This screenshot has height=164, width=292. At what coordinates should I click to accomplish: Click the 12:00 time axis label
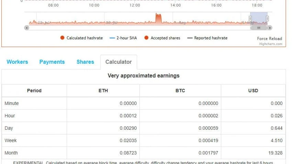[135, 5]
